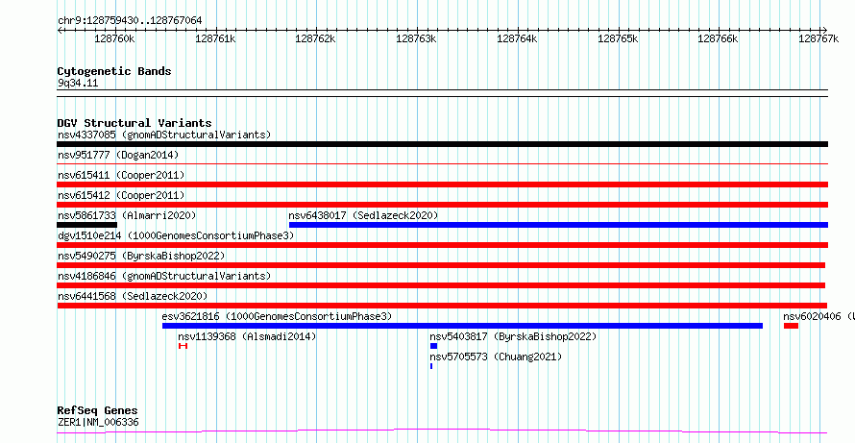The image size is (855, 443).
Task: Select the red nsv4186846 variant bar
Action: pos(441,285)
